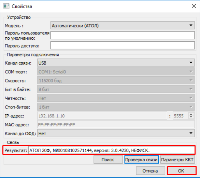Open the Канал до ОФД dropdown
Screen dimensions: 200x178
pos(116,133)
